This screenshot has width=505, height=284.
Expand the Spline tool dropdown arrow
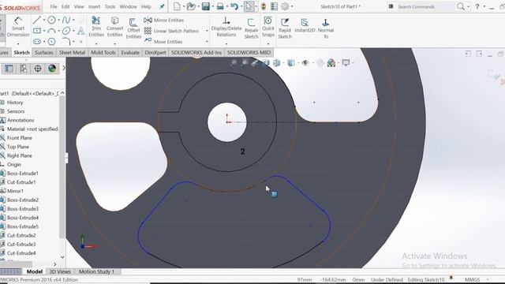point(73,21)
